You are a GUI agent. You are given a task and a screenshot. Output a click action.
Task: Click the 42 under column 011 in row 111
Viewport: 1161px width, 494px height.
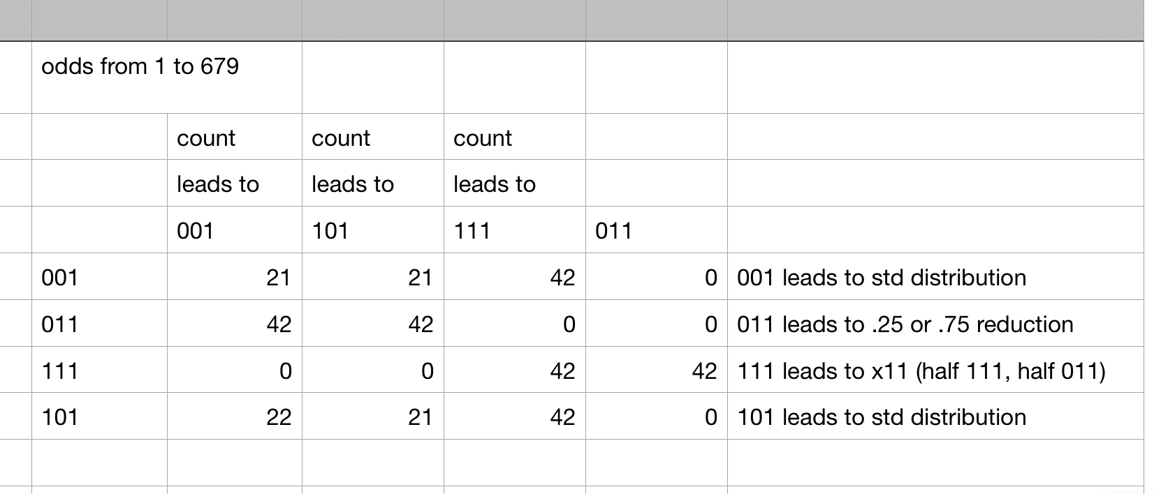click(704, 371)
